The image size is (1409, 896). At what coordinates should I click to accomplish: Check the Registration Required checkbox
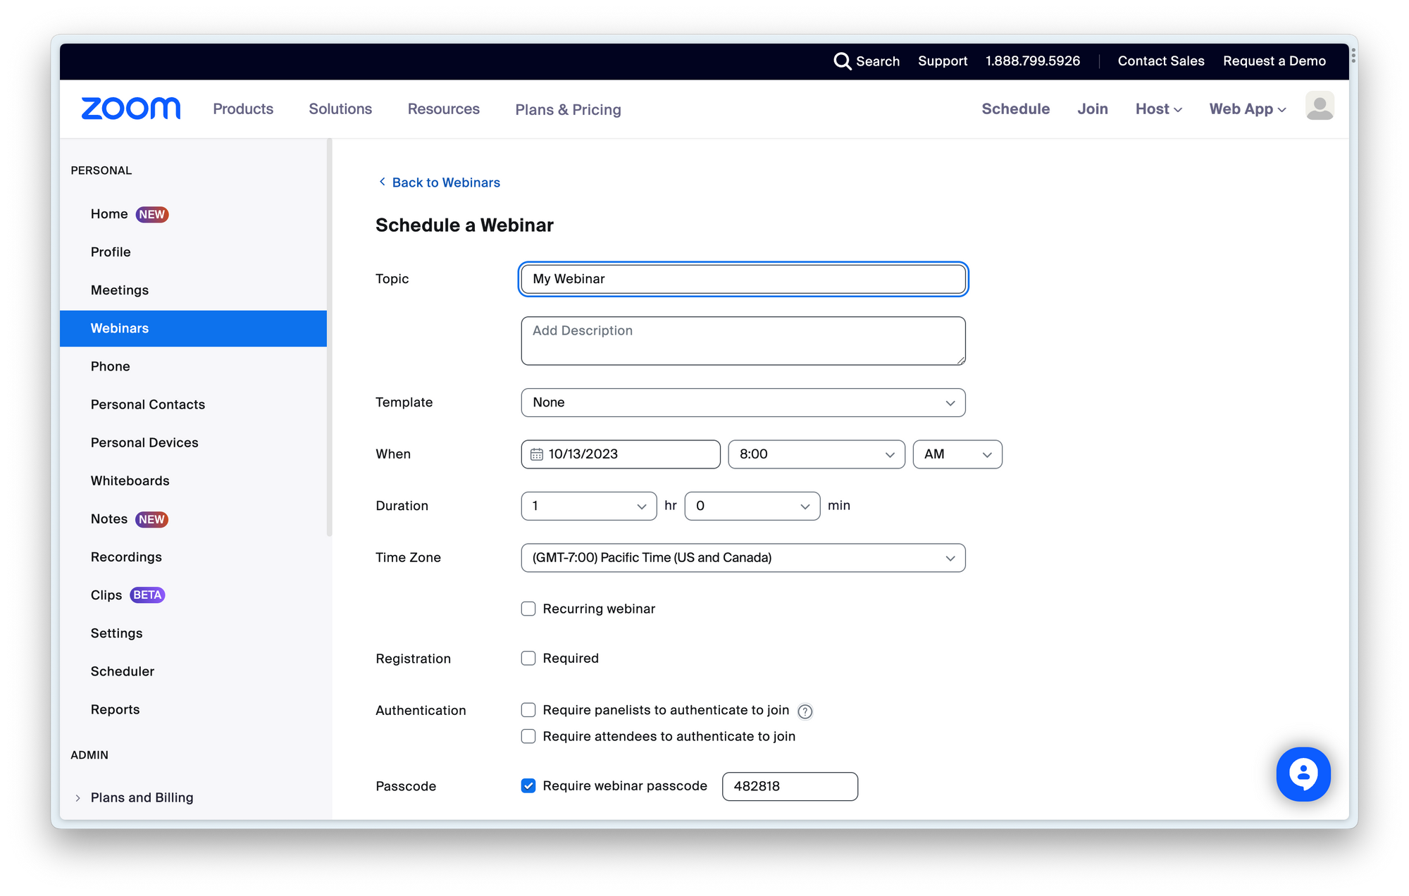point(528,658)
